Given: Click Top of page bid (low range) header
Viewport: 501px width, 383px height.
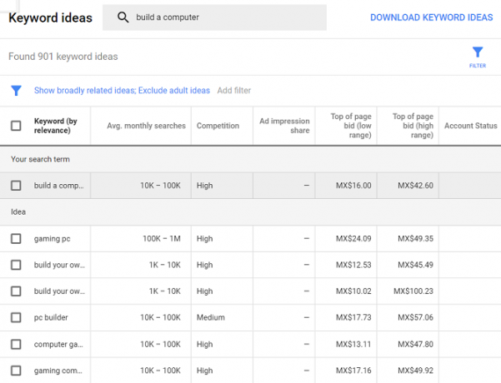Looking at the screenshot, I should (x=350, y=126).
